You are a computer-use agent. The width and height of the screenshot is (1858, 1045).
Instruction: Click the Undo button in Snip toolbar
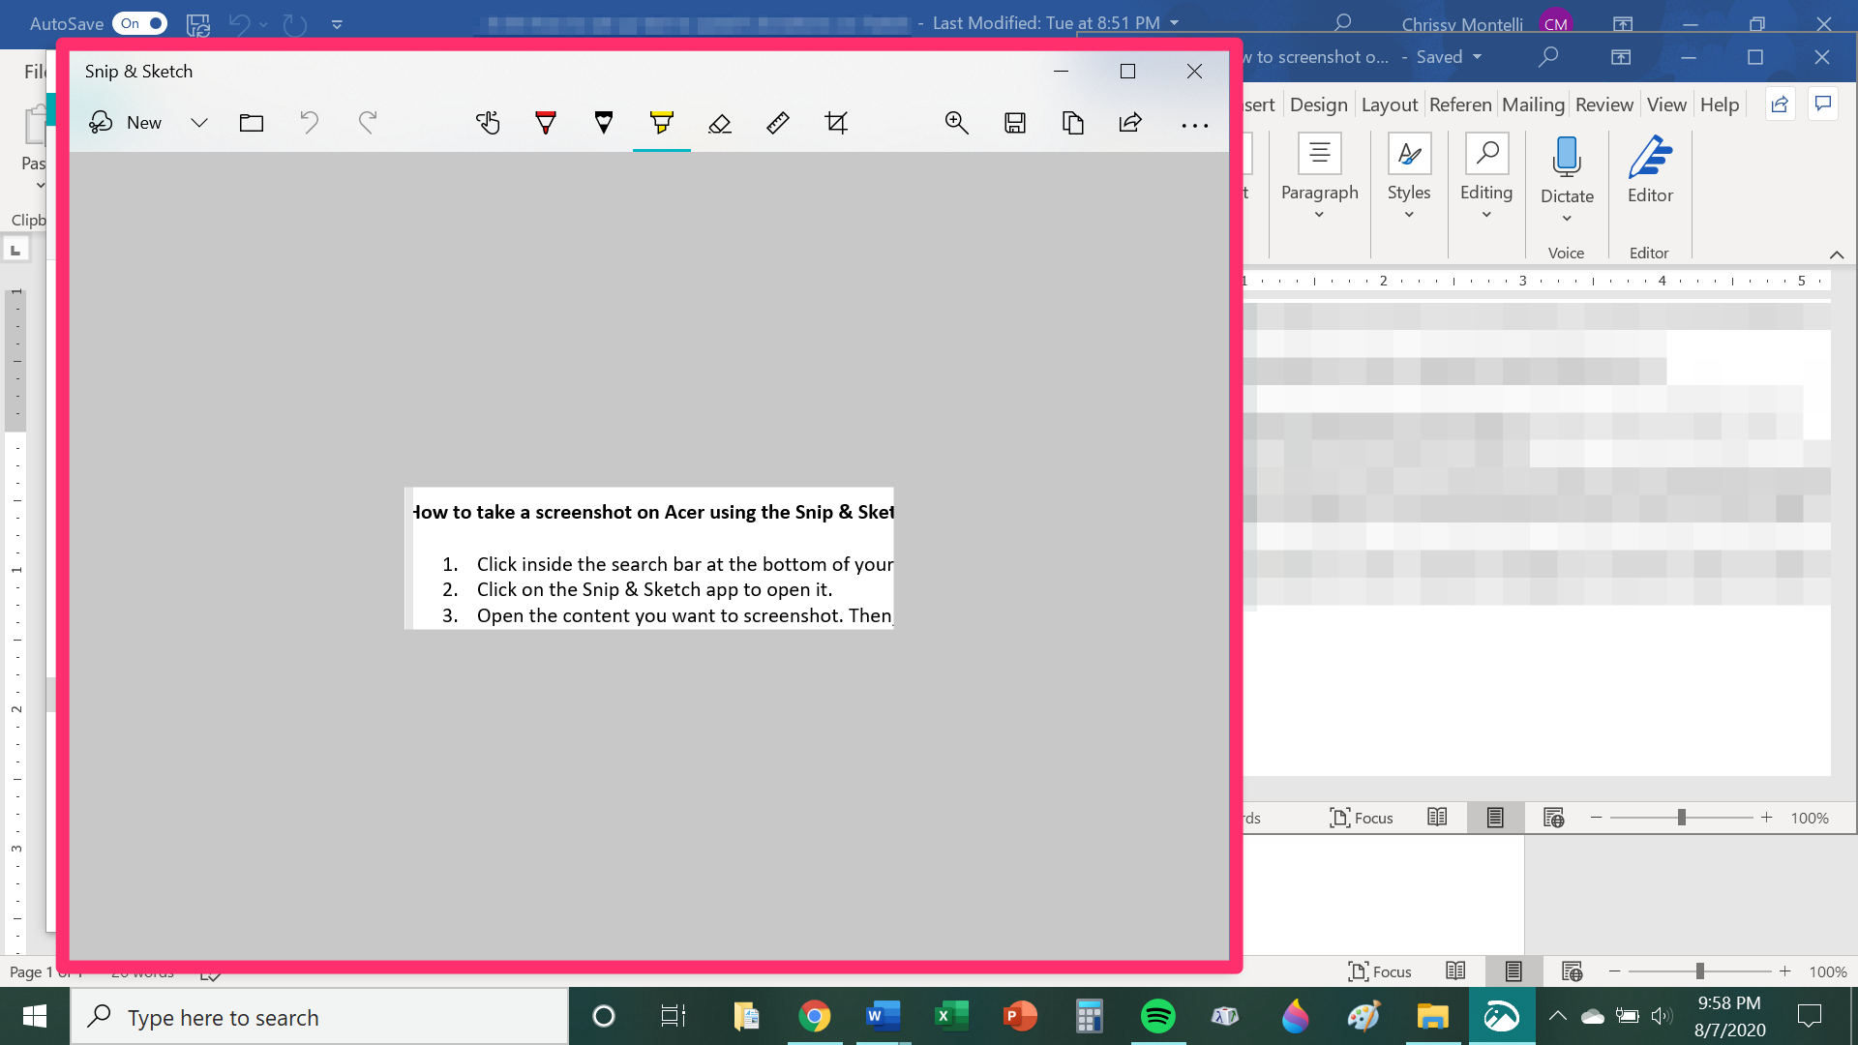tap(309, 123)
